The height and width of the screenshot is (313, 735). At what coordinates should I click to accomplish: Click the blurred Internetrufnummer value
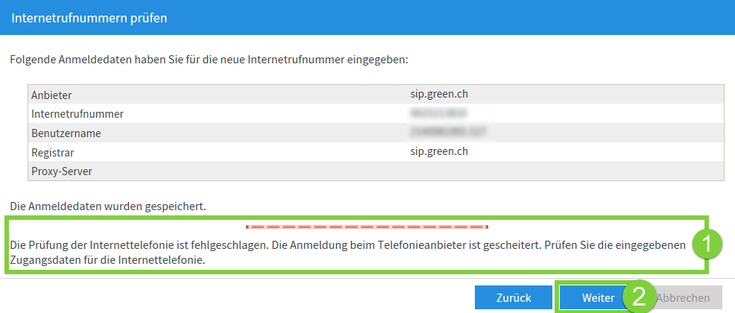click(x=439, y=113)
